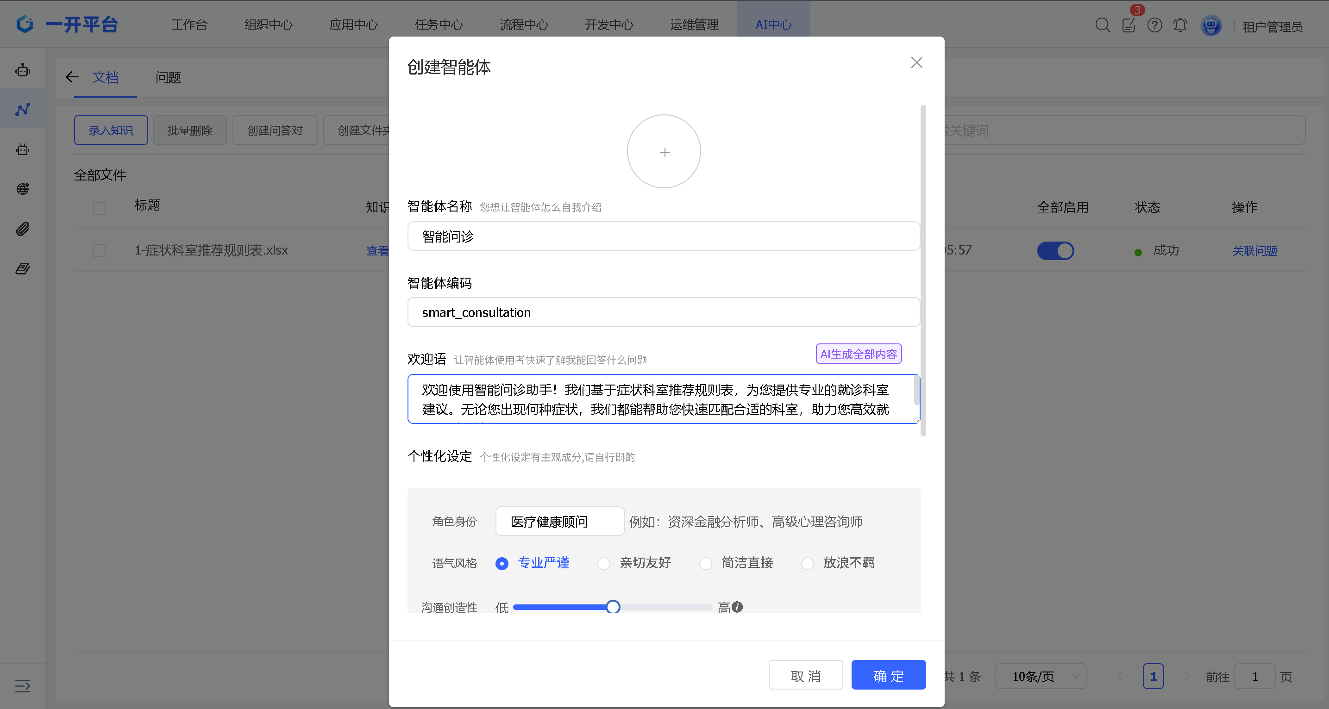Open the AI中心 top menu

coord(773,25)
